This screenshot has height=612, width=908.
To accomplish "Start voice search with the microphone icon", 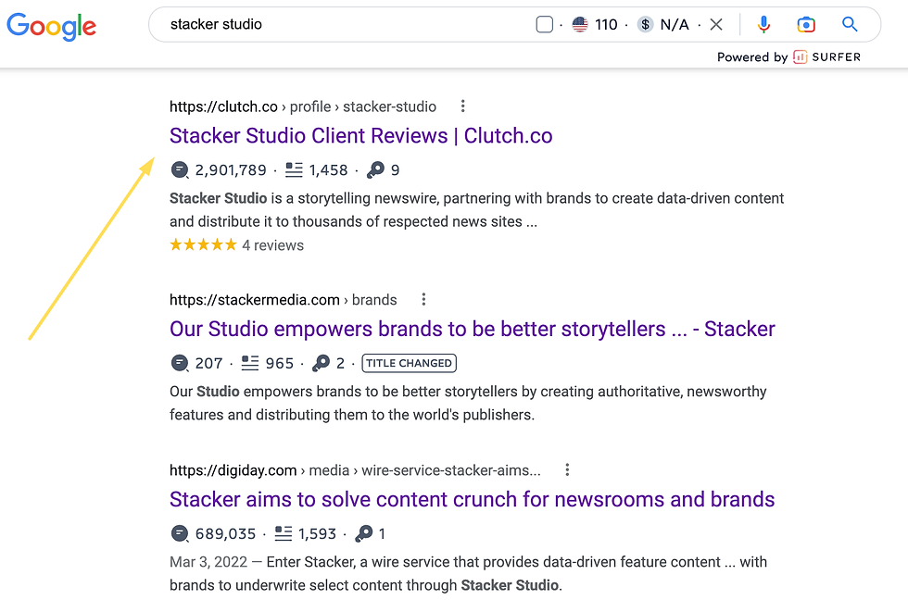I will coord(763,24).
